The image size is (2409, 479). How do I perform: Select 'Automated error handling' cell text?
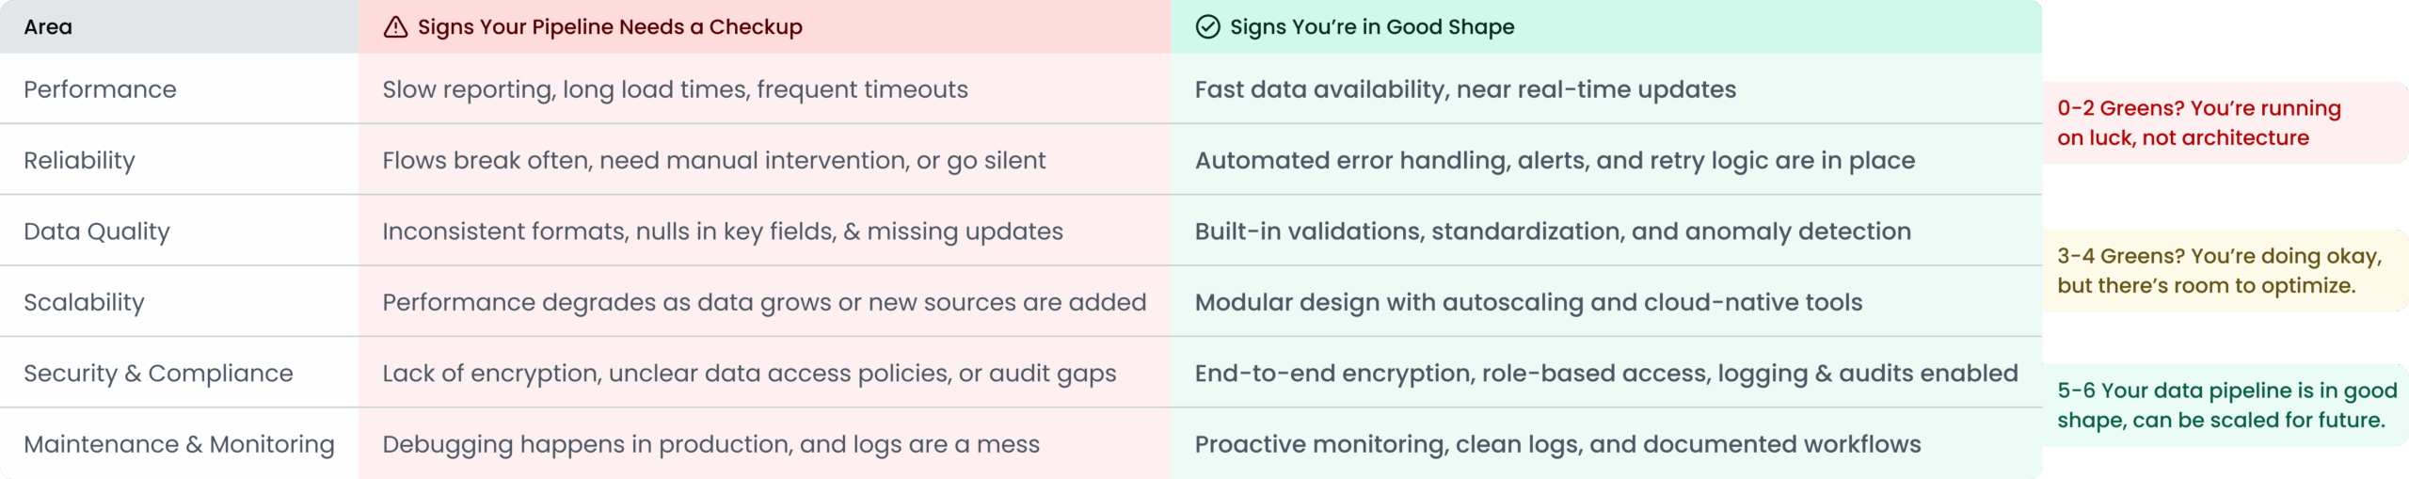click(1555, 161)
